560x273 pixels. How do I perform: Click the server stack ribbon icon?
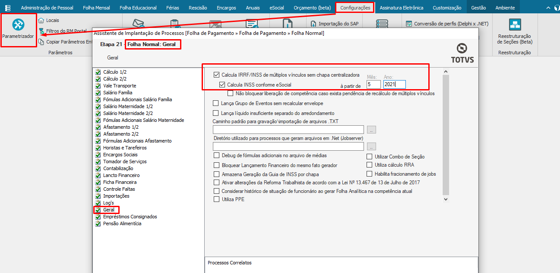pyautogui.click(x=382, y=24)
